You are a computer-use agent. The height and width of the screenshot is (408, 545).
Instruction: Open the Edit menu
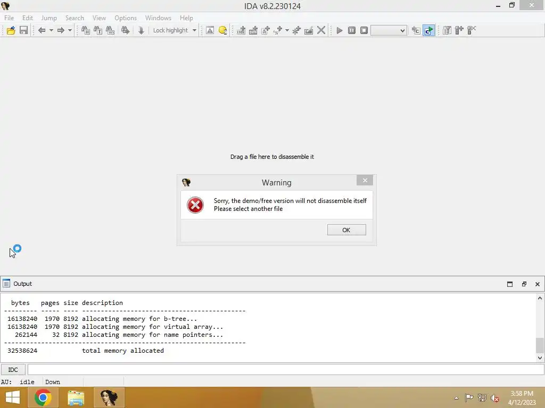pyautogui.click(x=28, y=18)
